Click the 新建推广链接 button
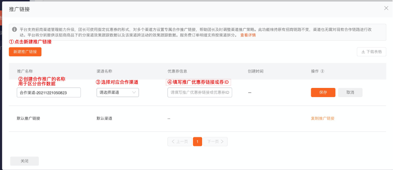The image size is (393, 170). point(25,52)
